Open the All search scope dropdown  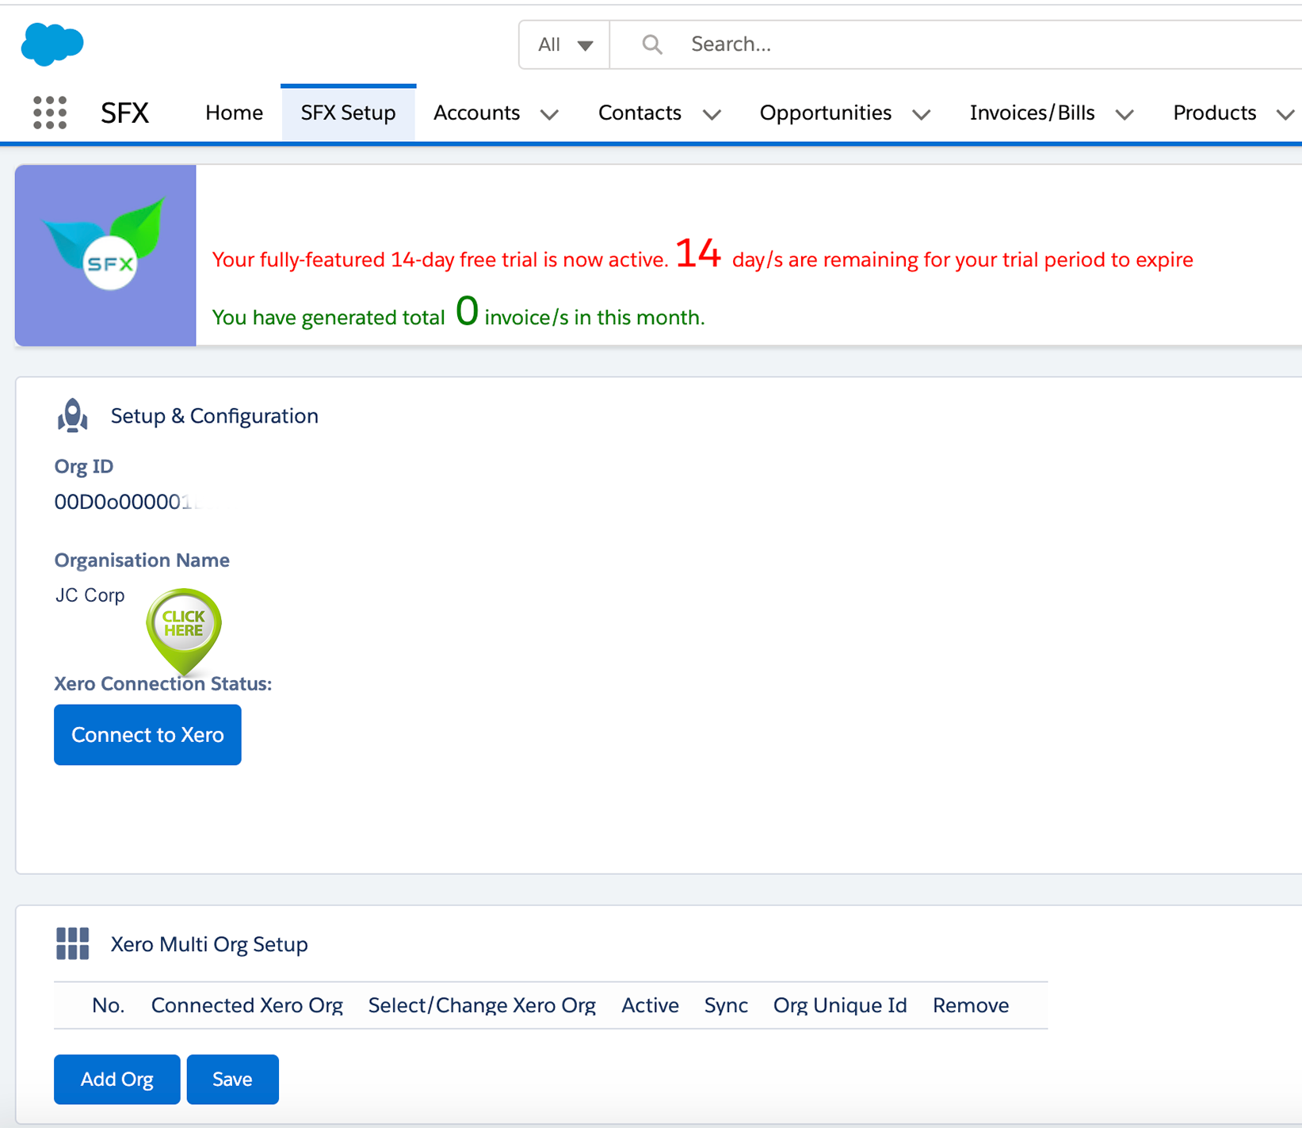(564, 44)
